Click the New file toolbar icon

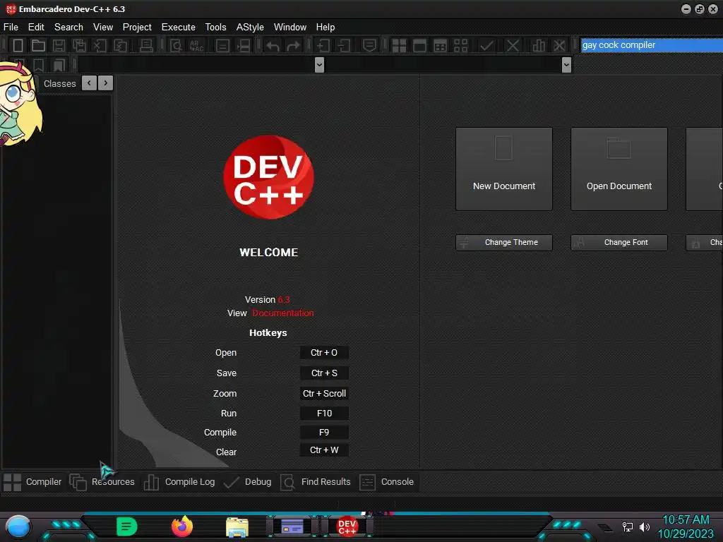[x=18, y=45]
